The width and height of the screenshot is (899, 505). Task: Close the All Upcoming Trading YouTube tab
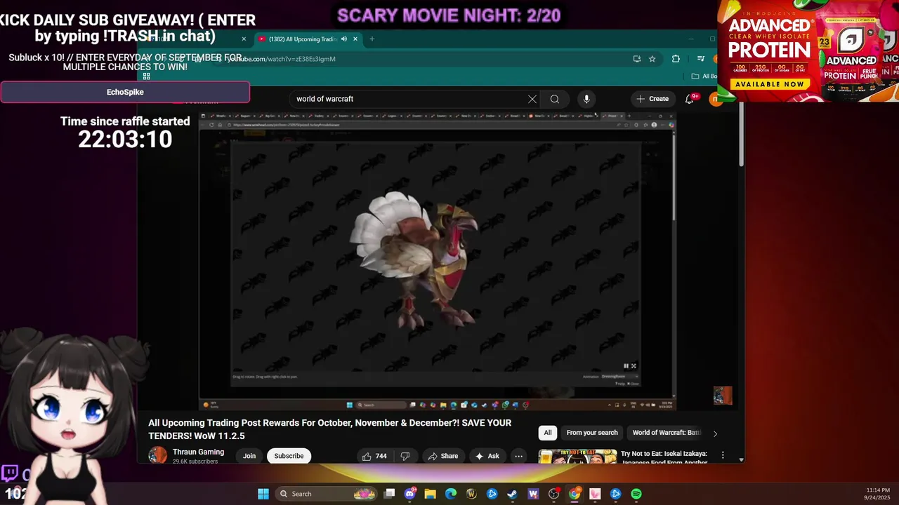pos(355,39)
